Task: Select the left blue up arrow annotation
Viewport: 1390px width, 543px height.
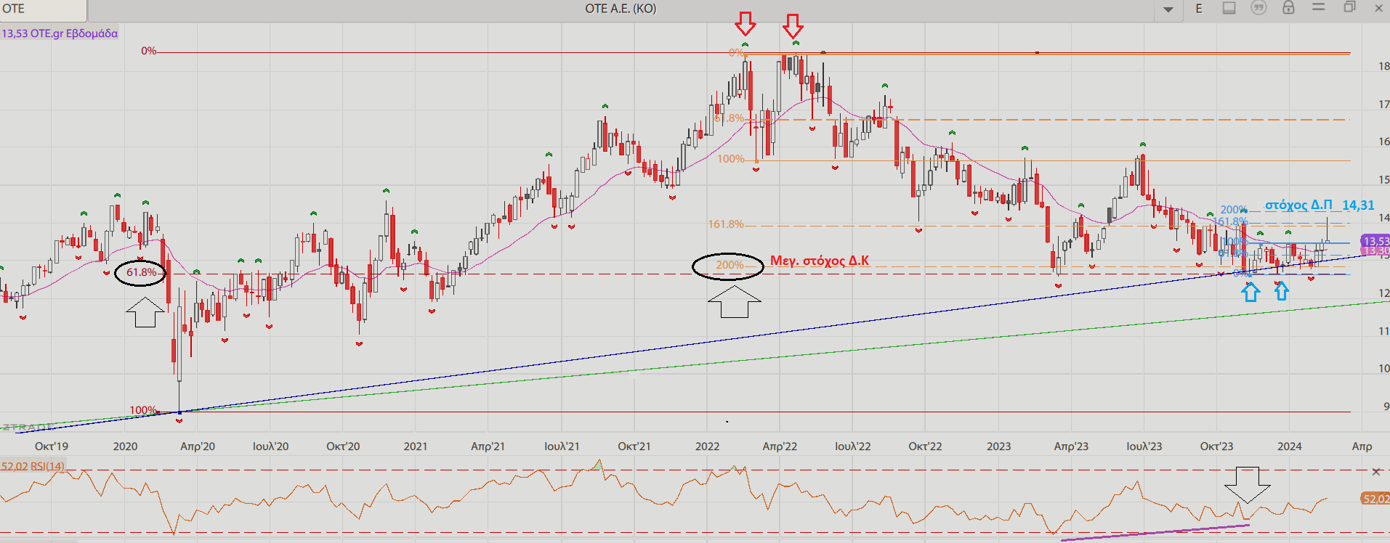Action: point(1250,292)
